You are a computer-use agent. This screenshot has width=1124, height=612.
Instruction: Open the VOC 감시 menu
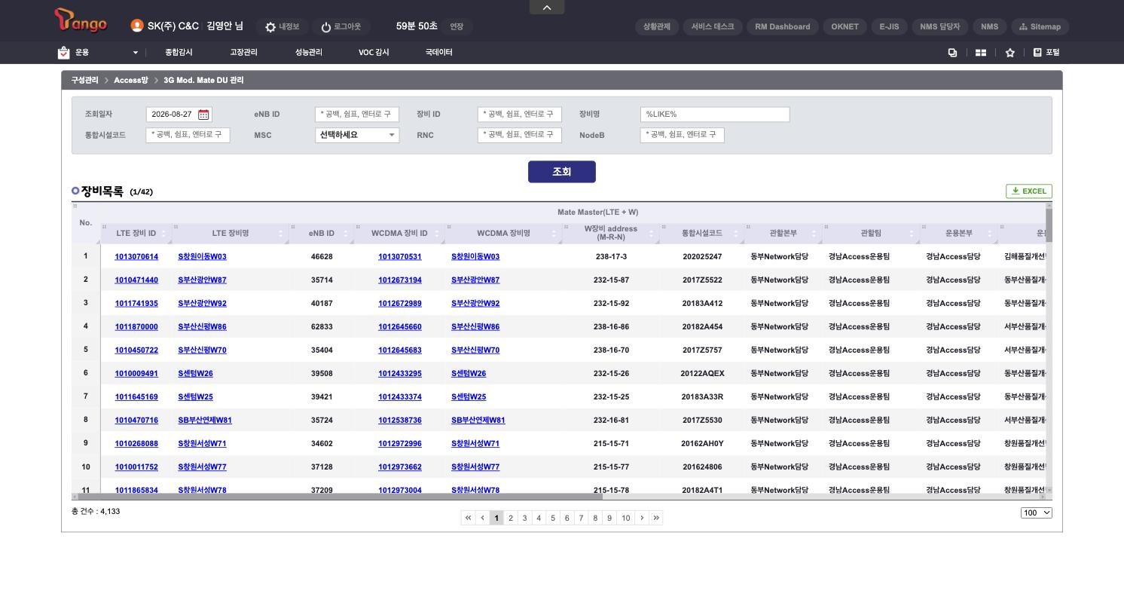coord(374,53)
